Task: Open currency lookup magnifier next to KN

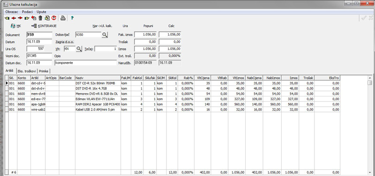Action: click(79, 49)
